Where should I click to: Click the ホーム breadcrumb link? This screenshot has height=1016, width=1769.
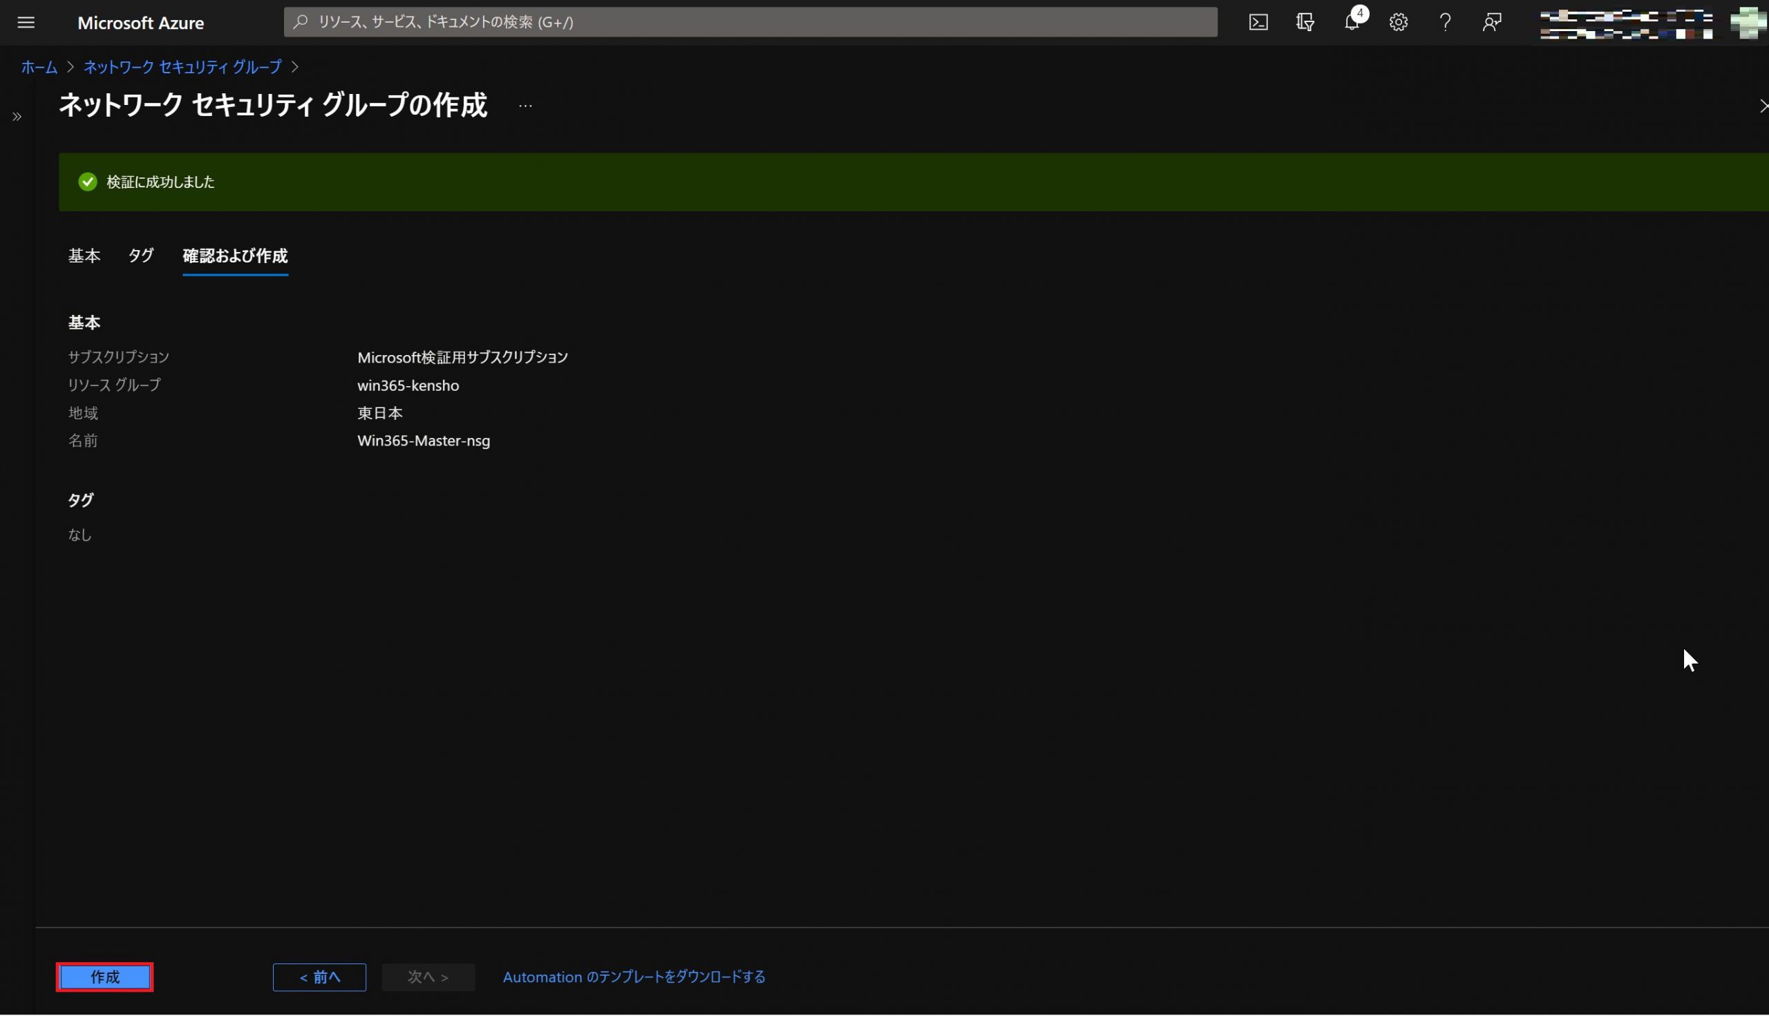pyautogui.click(x=39, y=67)
